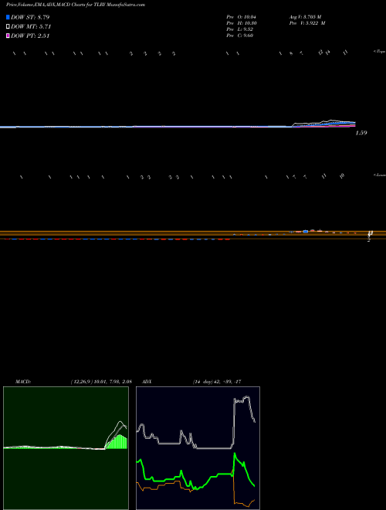Select the 'DOW ST: 8.79' legend text
Screen dimensions: 386x510
click(30, 17)
